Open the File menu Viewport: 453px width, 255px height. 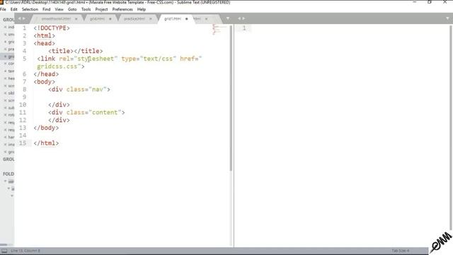[x=3, y=9]
